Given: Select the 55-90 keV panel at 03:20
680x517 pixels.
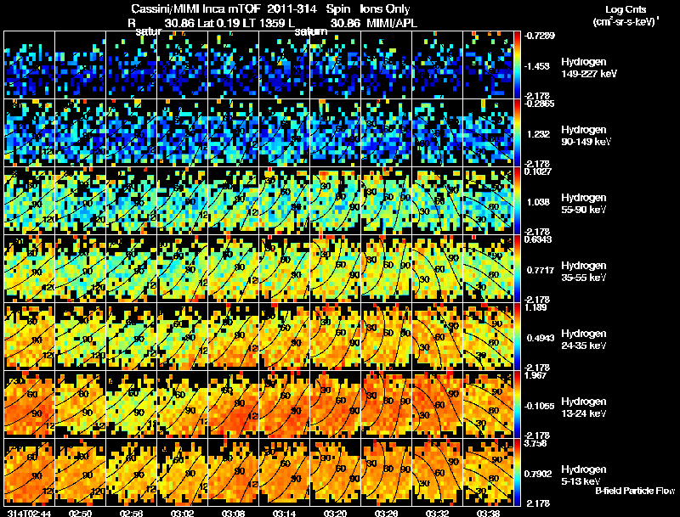Looking at the screenshot, I should (x=335, y=200).
